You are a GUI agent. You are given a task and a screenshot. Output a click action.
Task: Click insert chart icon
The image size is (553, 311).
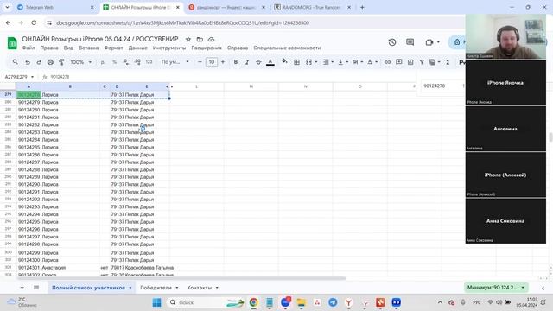point(410,62)
